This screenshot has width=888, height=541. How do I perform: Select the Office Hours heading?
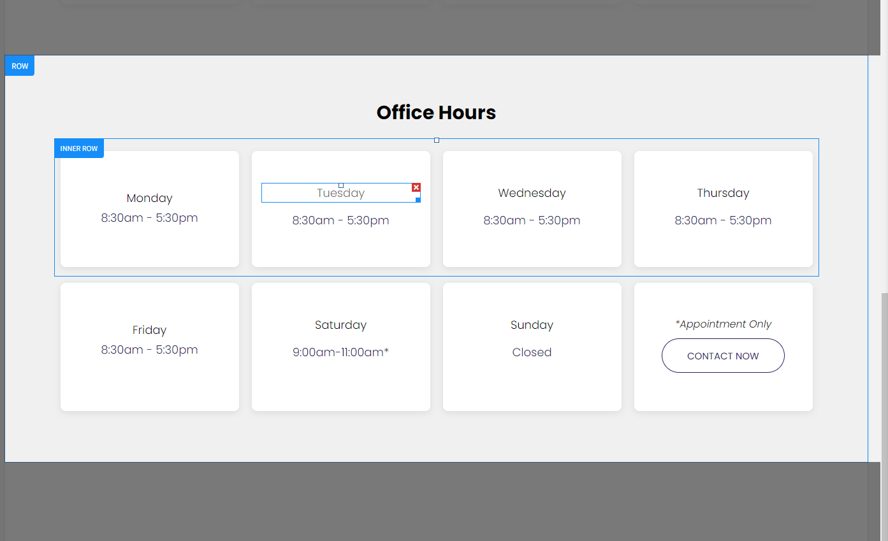(x=436, y=113)
